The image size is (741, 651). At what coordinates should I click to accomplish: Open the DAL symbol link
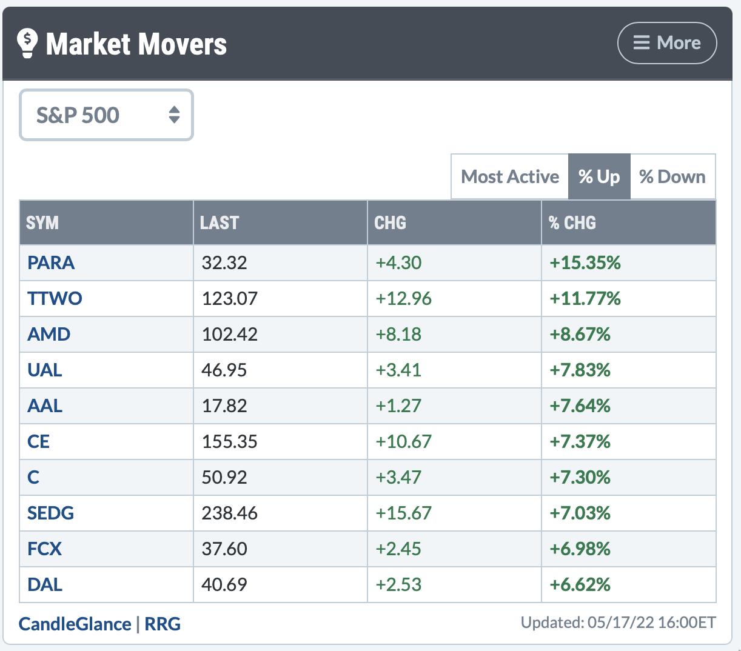pos(45,585)
